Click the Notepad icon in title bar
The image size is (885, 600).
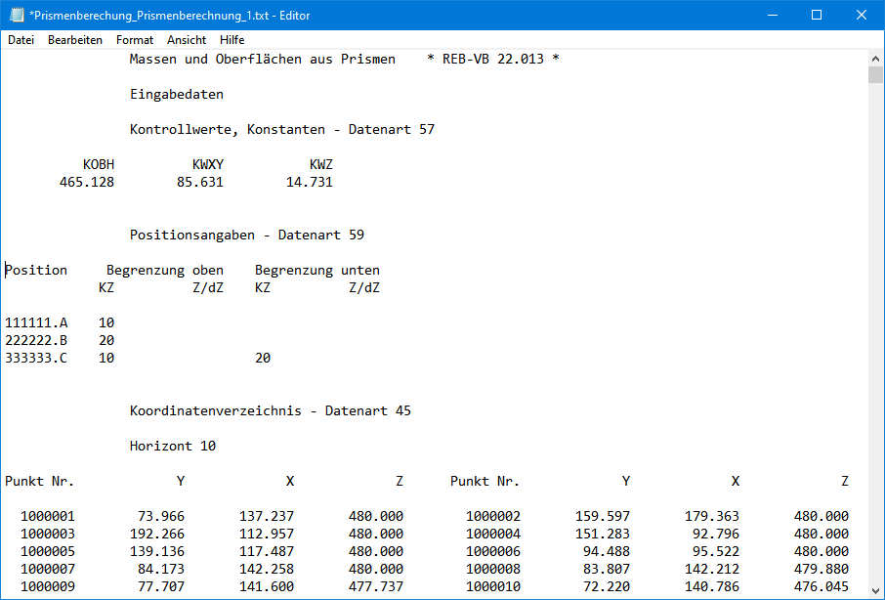pyautogui.click(x=16, y=15)
